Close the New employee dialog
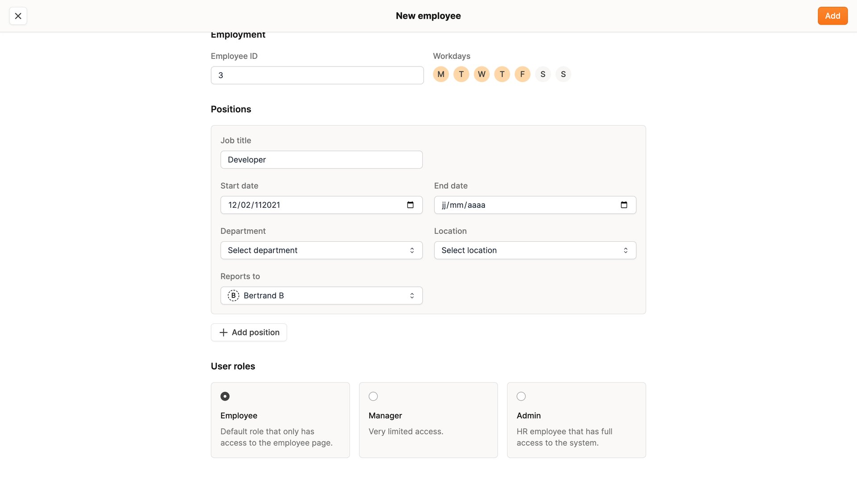857x492 pixels. (18, 16)
